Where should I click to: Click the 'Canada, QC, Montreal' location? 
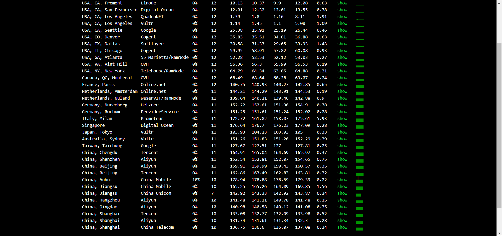pos(107,78)
